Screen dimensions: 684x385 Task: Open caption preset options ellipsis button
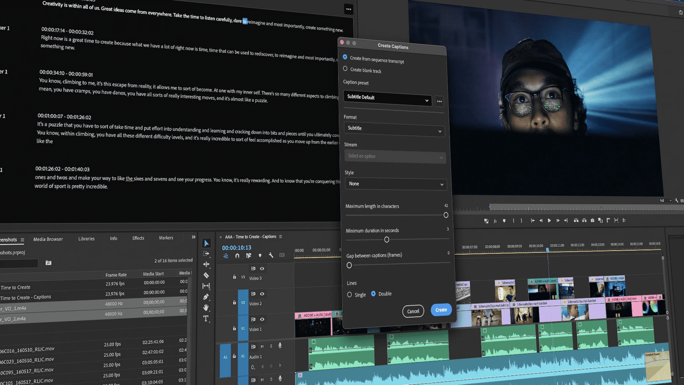(439, 101)
